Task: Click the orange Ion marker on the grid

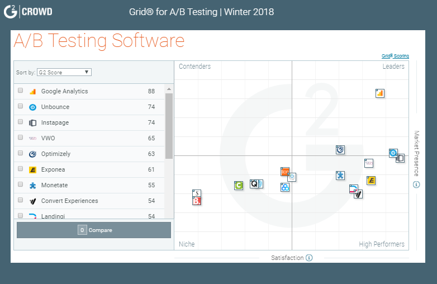Action: pyautogui.click(x=284, y=172)
